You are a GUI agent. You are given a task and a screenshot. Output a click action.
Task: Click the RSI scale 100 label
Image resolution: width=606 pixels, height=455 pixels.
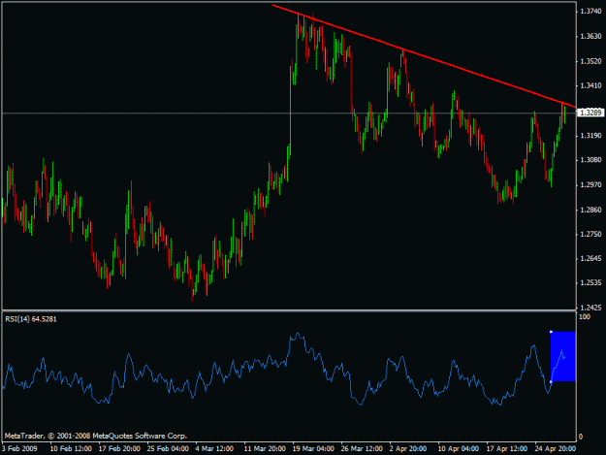(585, 317)
